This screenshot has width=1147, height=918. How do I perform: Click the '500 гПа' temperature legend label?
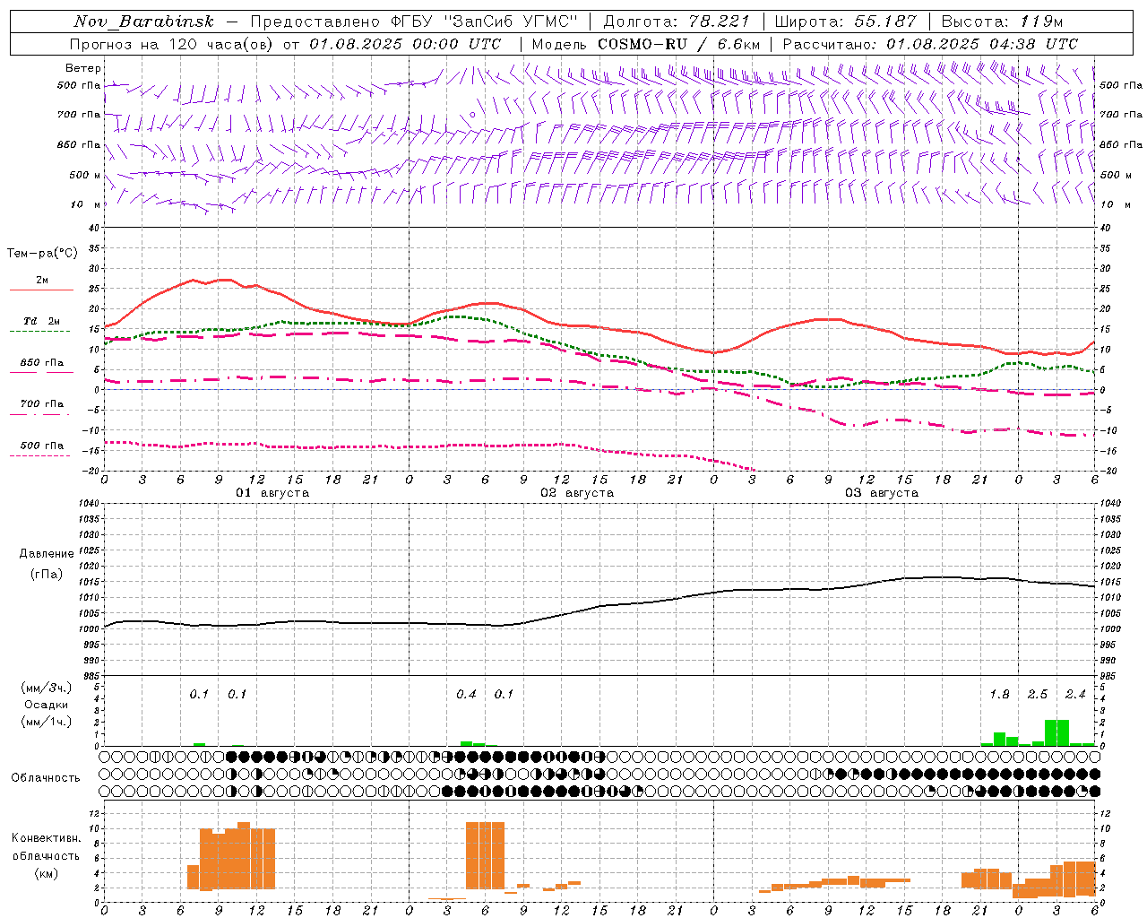41,446
